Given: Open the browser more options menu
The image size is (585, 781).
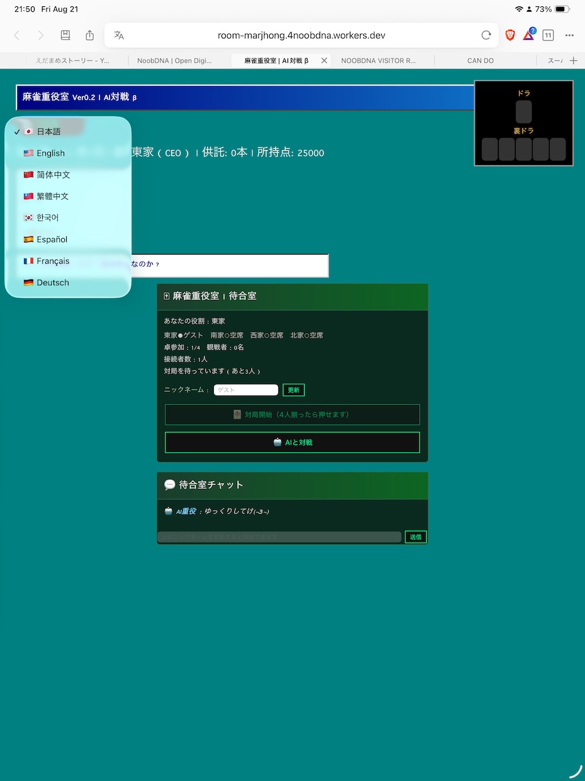Looking at the screenshot, I should pos(569,35).
